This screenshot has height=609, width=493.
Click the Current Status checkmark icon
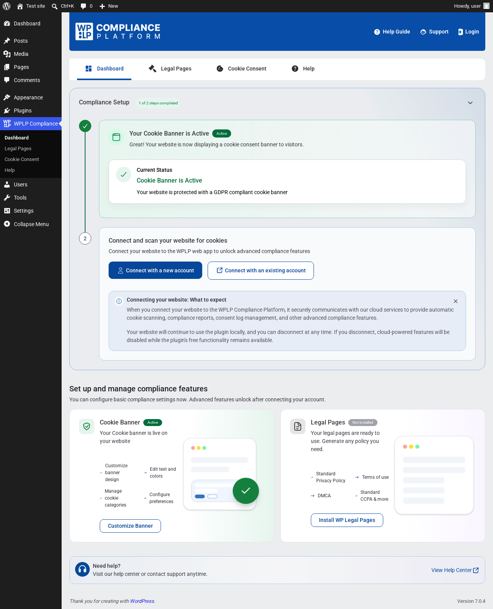coord(124,174)
